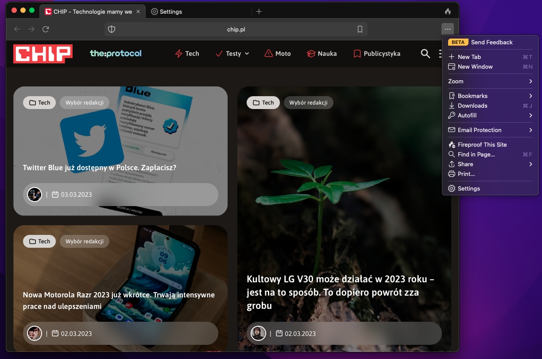
Task: Click the Fire button flame icon
Action: coord(448,12)
